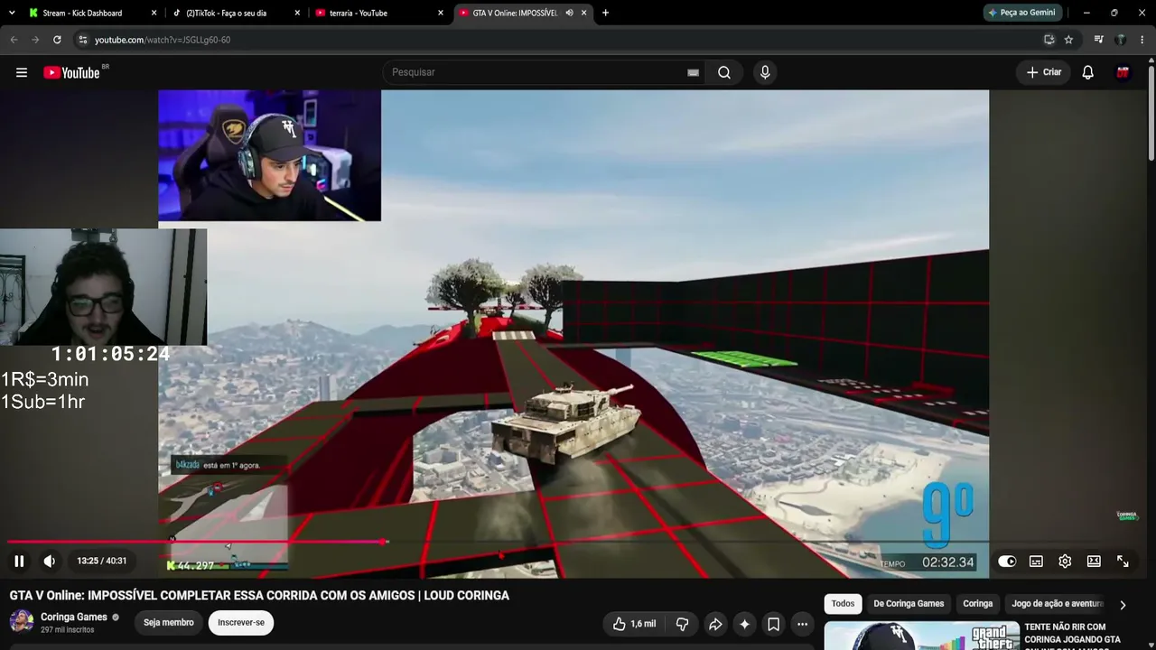Open more actions three-dot menu
The height and width of the screenshot is (650, 1156).
tap(802, 624)
